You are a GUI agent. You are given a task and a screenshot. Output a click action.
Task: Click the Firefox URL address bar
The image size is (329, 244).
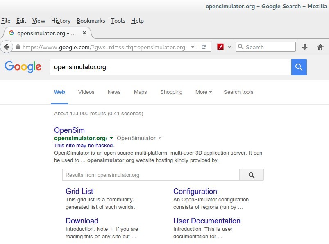click(x=104, y=47)
